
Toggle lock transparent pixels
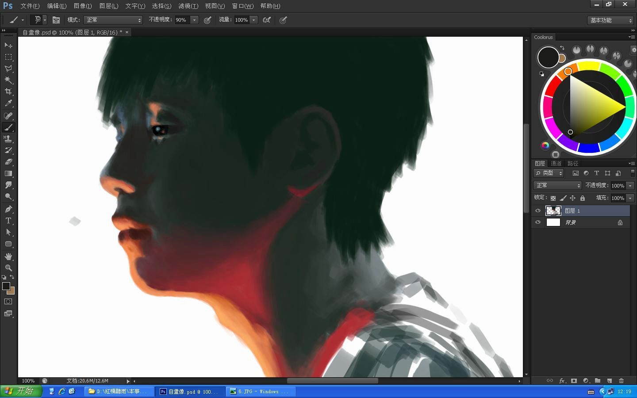(553, 198)
